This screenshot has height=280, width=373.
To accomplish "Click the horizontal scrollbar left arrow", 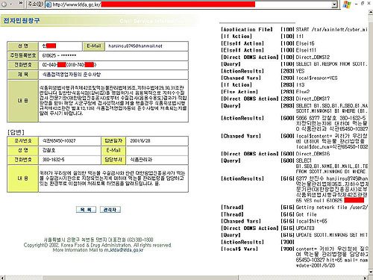I will click(2, 278).
